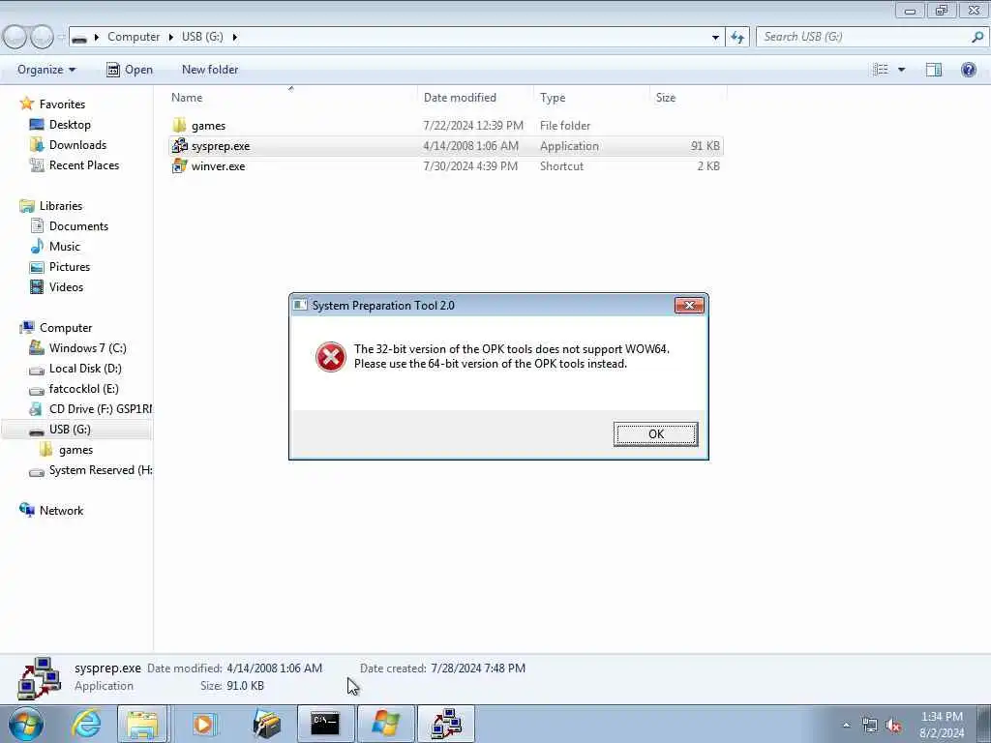Click the File folder type cell
Viewport: 991px width, 743px height.
(x=565, y=126)
